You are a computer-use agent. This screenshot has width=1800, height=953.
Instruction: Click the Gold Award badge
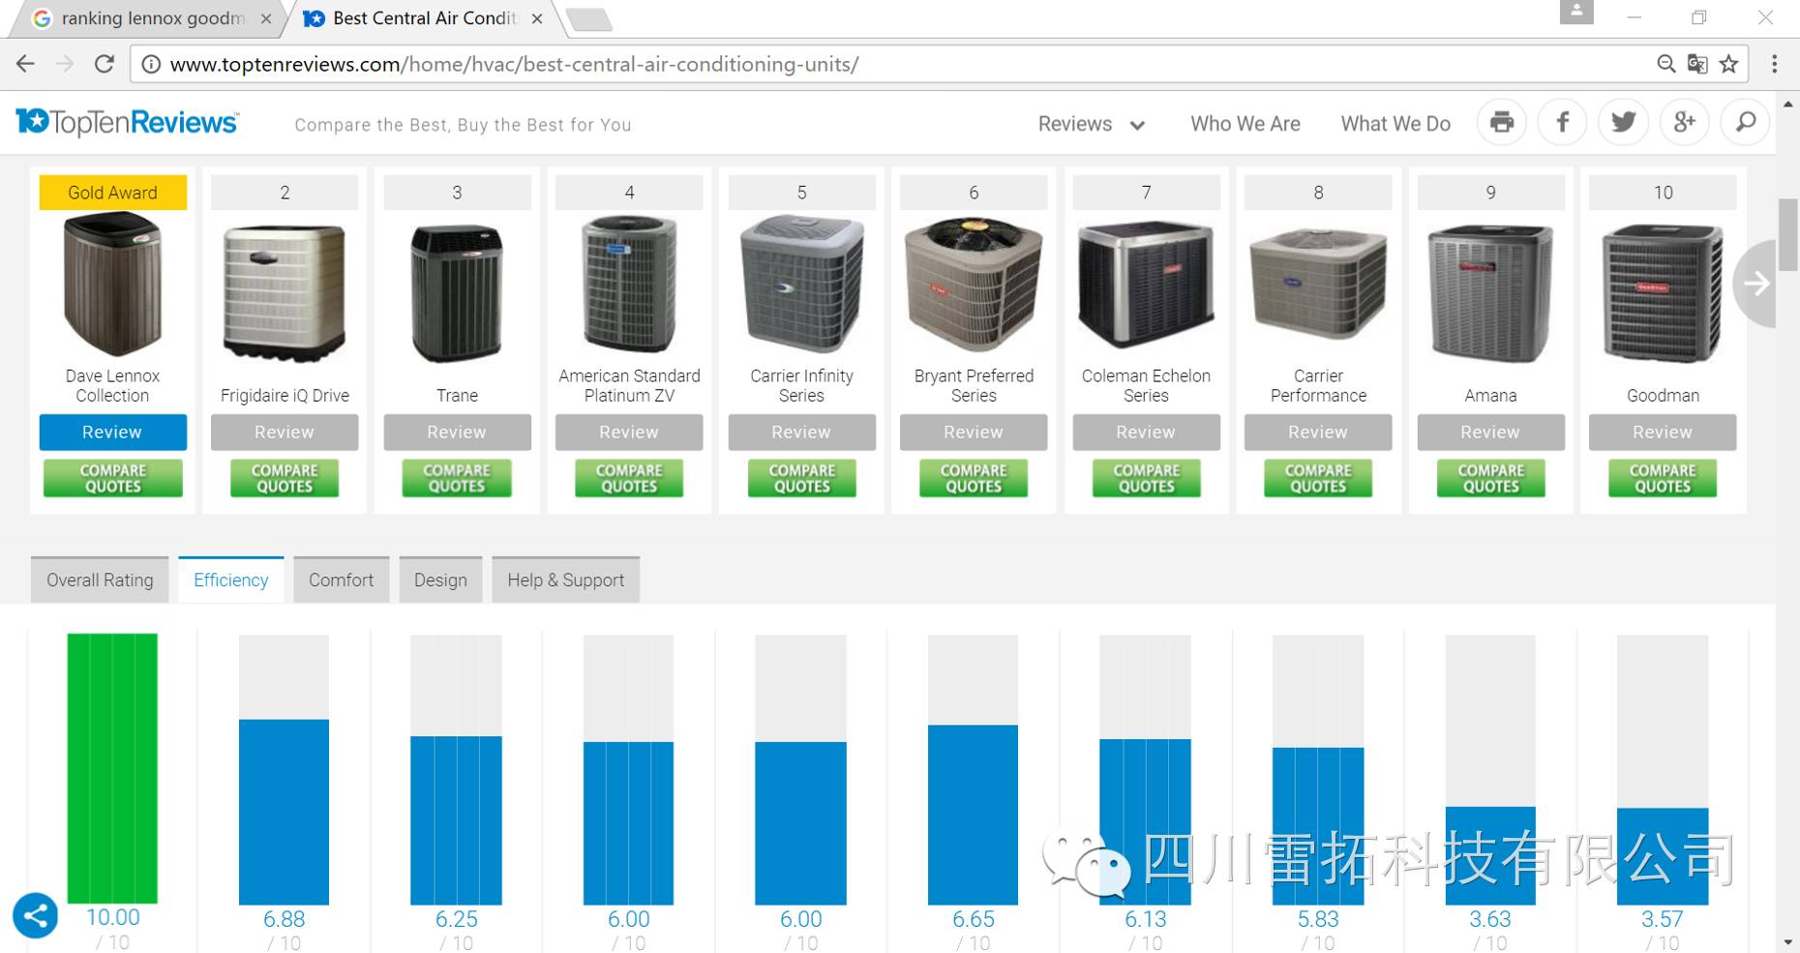click(x=112, y=193)
